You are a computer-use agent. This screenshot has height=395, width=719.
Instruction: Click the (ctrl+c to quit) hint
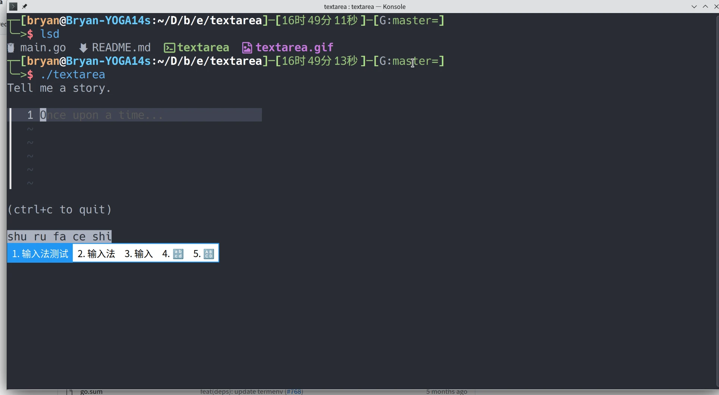pyautogui.click(x=60, y=209)
